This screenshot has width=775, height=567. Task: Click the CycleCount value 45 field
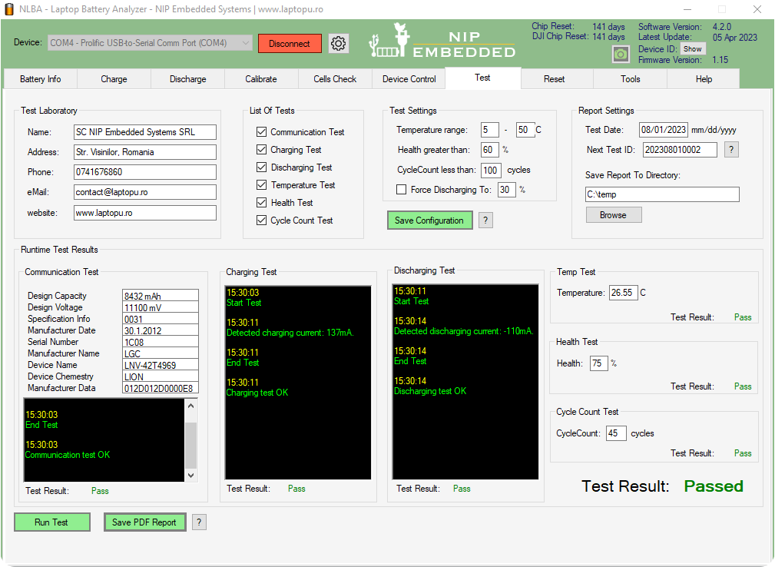[616, 433]
